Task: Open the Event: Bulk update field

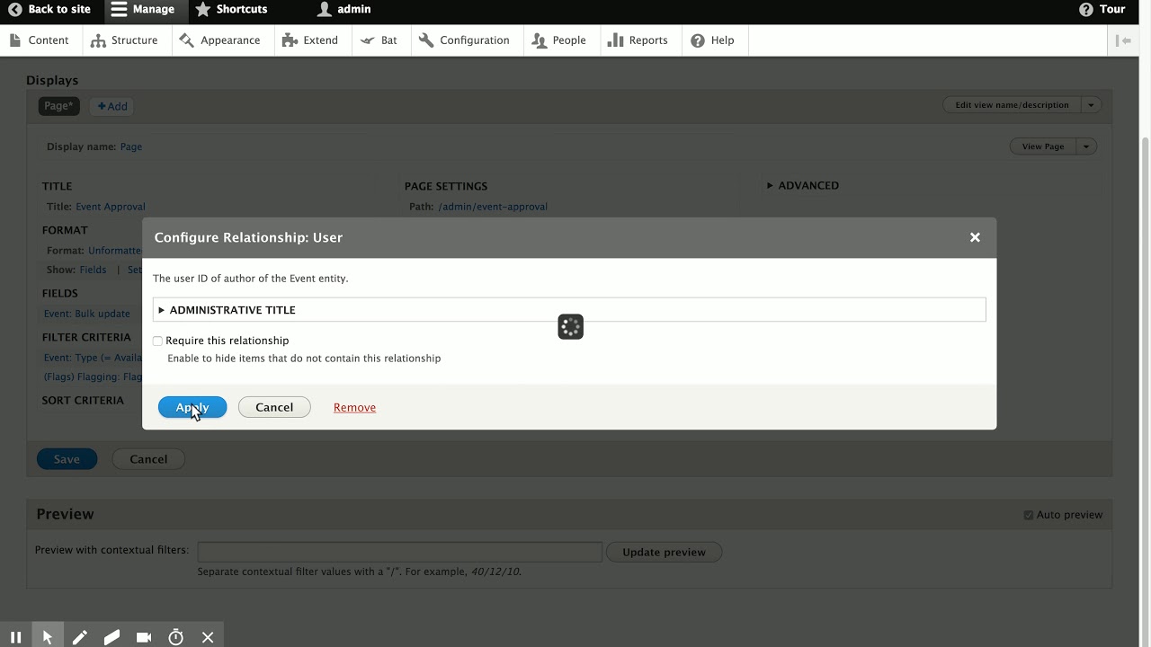Action: pyautogui.click(x=87, y=314)
